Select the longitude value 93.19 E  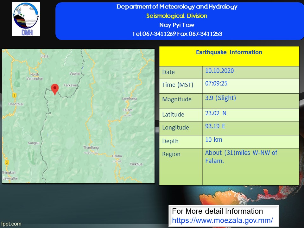pyautogui.click(x=215, y=126)
